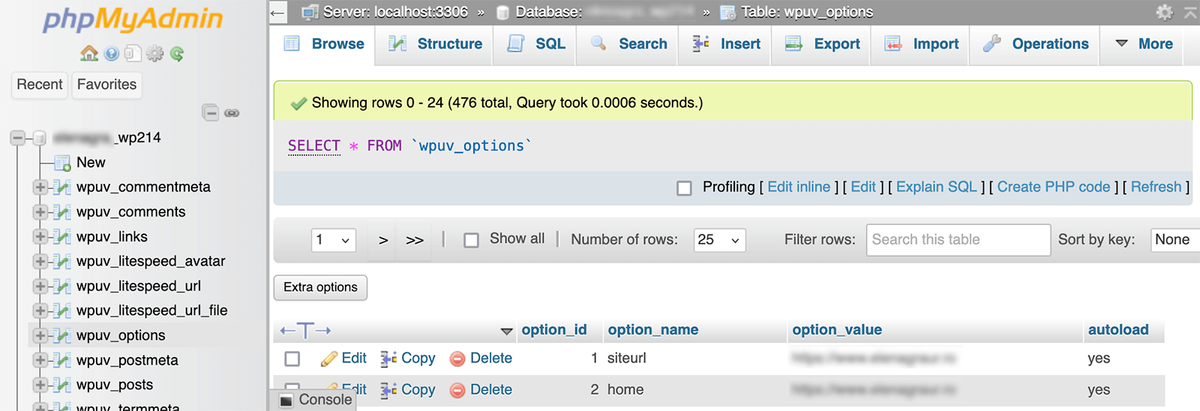Click the red Delete icon for siteurl row

457,359
